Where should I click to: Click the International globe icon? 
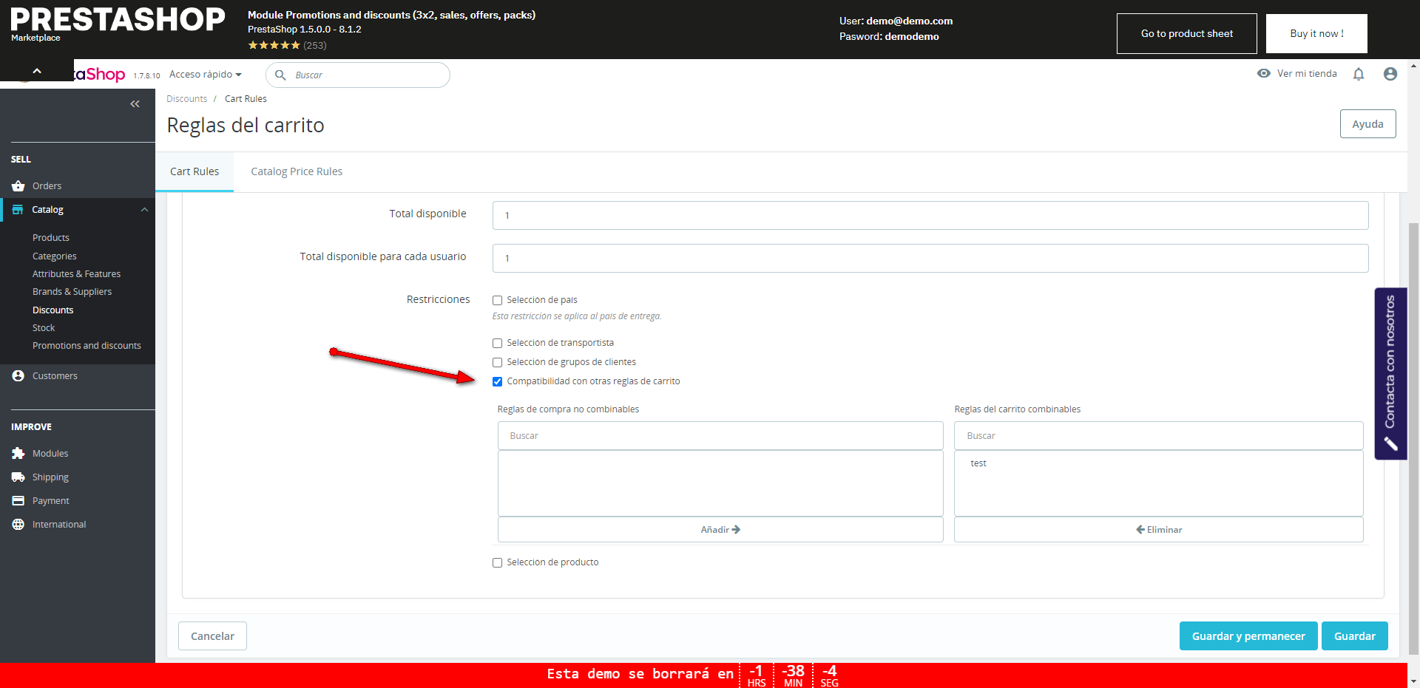18,524
